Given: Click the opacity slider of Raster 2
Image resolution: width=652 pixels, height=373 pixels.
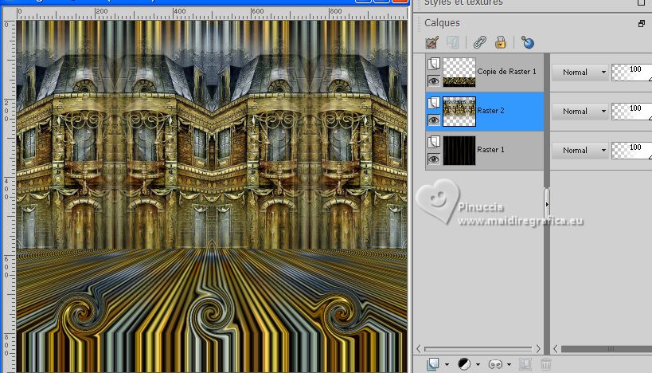Looking at the screenshot, I should (631, 112).
